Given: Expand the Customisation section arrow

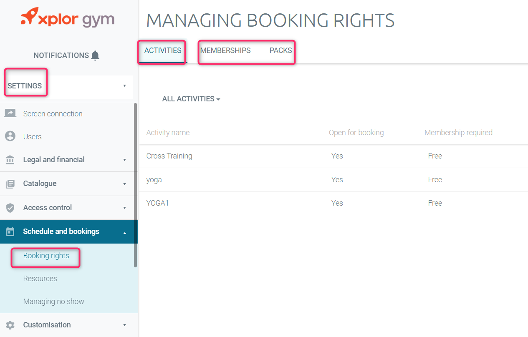Looking at the screenshot, I should pyautogui.click(x=124, y=325).
